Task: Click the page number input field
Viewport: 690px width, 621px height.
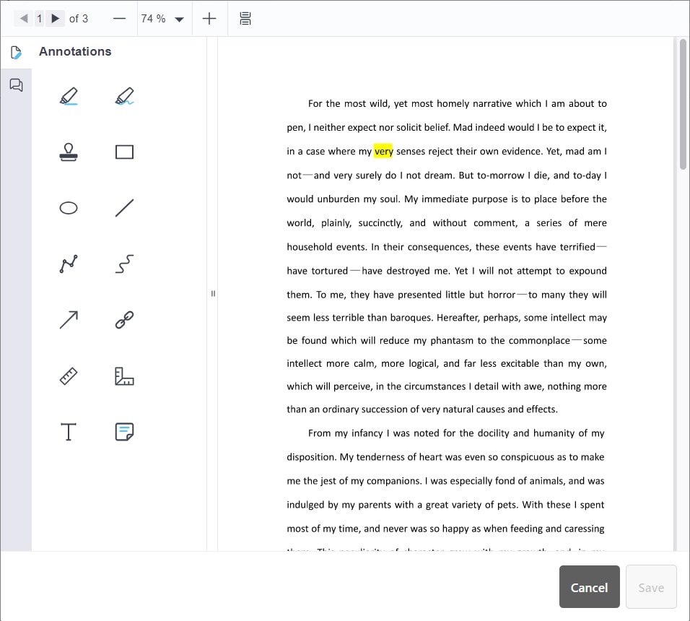Action: pos(40,18)
